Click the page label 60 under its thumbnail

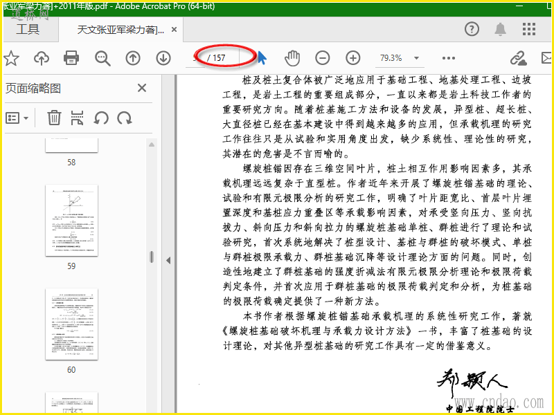click(71, 370)
